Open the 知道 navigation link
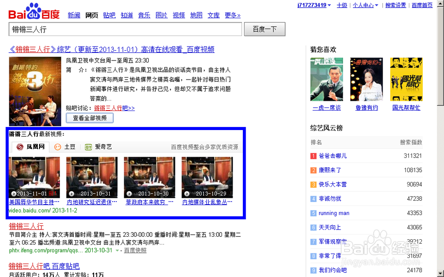 [127, 15]
